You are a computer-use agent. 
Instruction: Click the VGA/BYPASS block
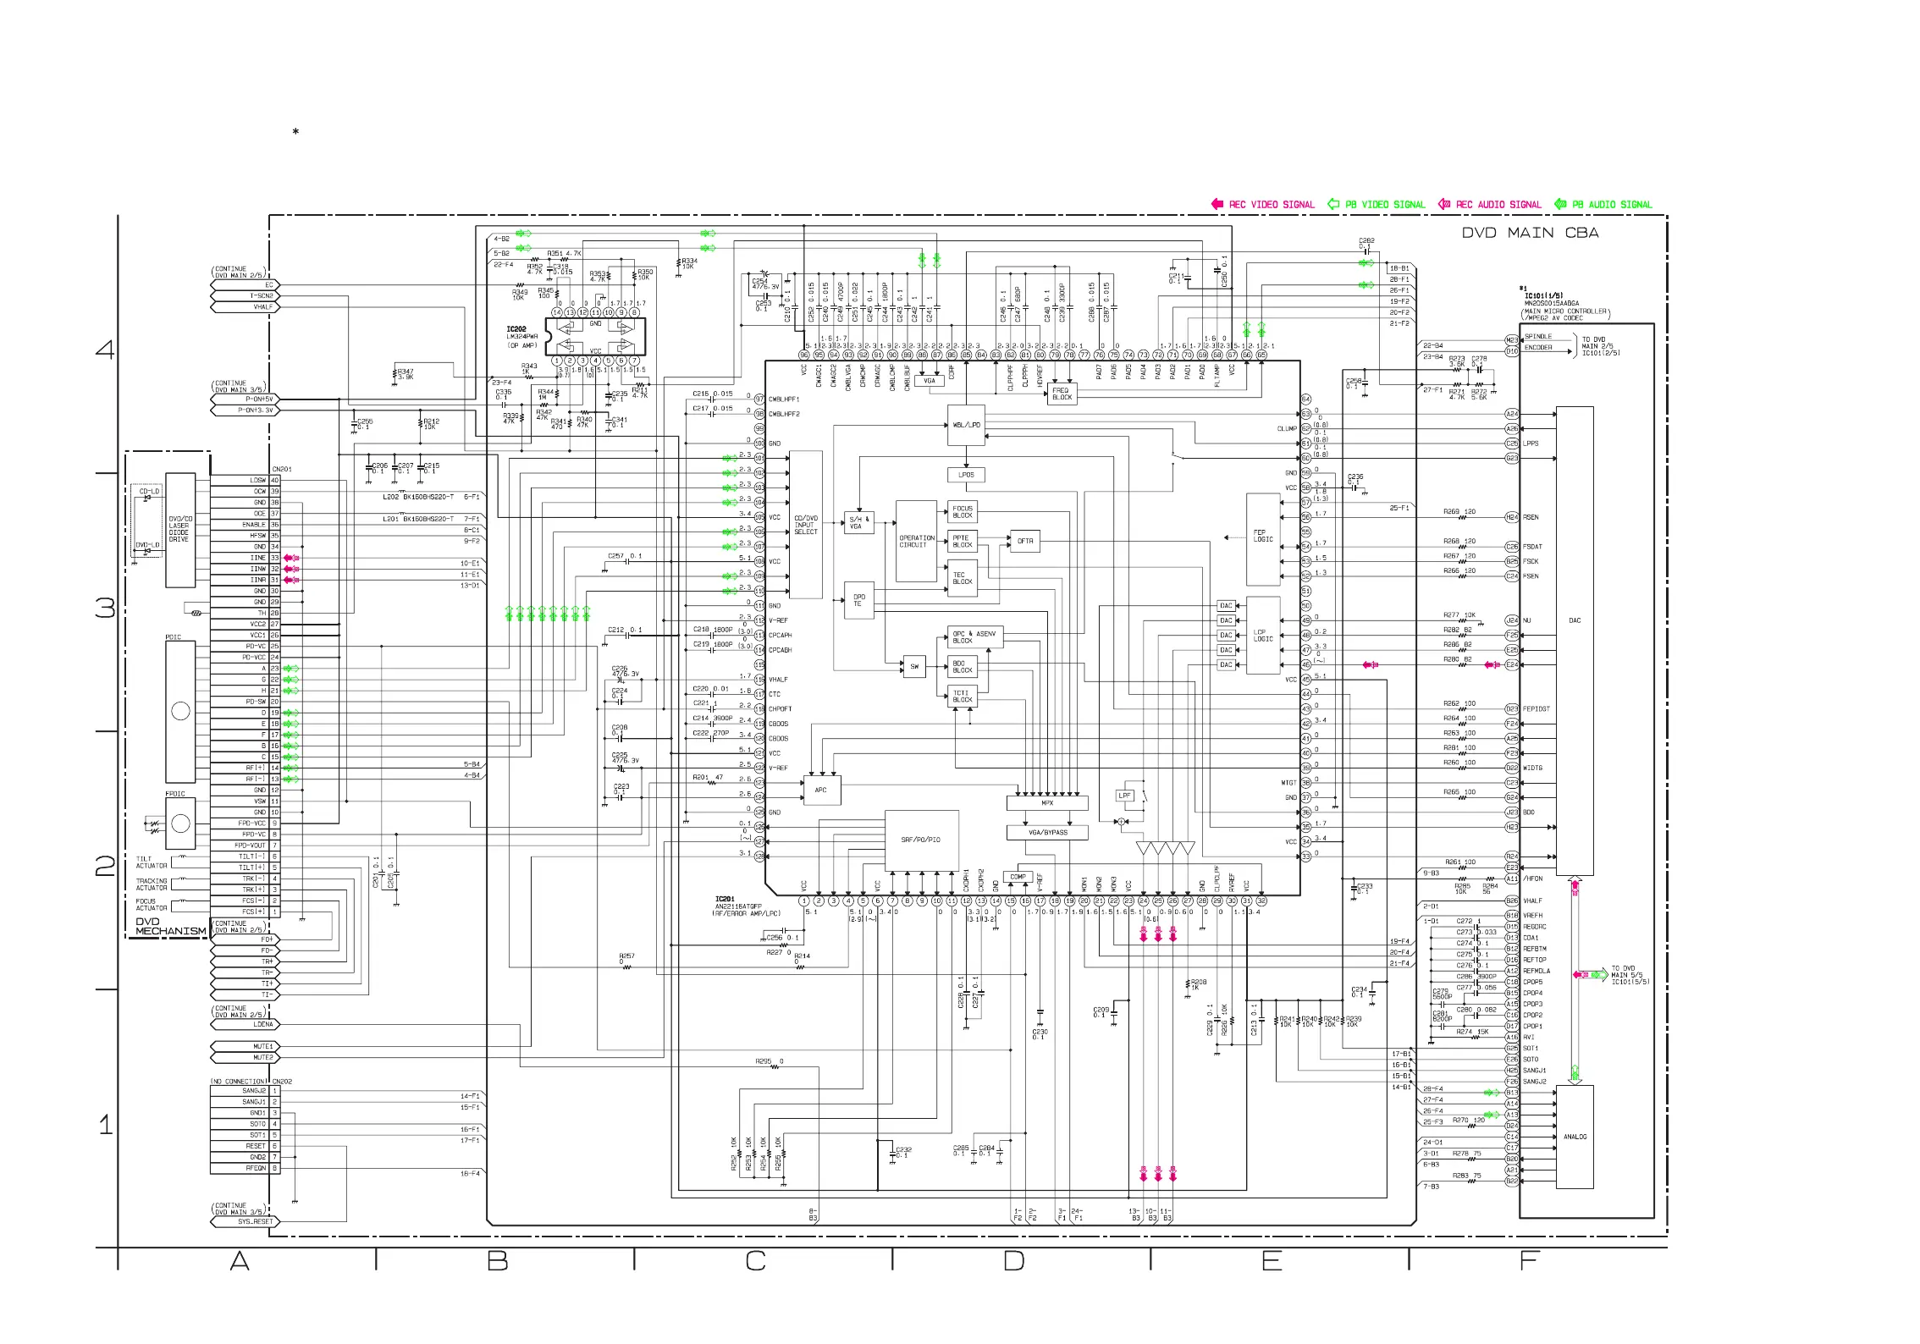point(1047,833)
